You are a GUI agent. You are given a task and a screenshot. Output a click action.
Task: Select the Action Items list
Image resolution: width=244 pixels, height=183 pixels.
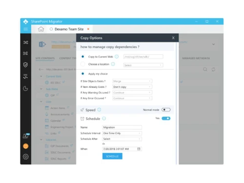tap(58, 108)
